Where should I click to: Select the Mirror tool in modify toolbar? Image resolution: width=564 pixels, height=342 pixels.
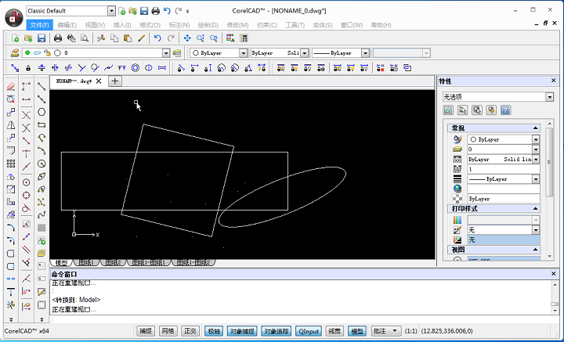click(11, 125)
